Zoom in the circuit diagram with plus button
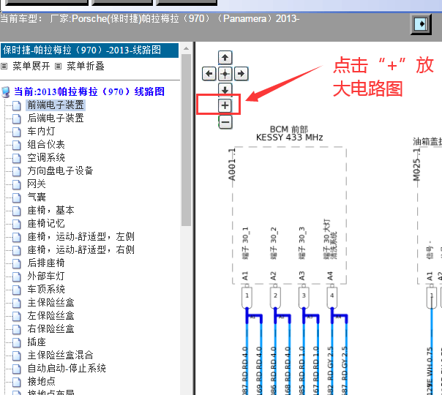The height and width of the screenshot is (395, 442). 225,105
